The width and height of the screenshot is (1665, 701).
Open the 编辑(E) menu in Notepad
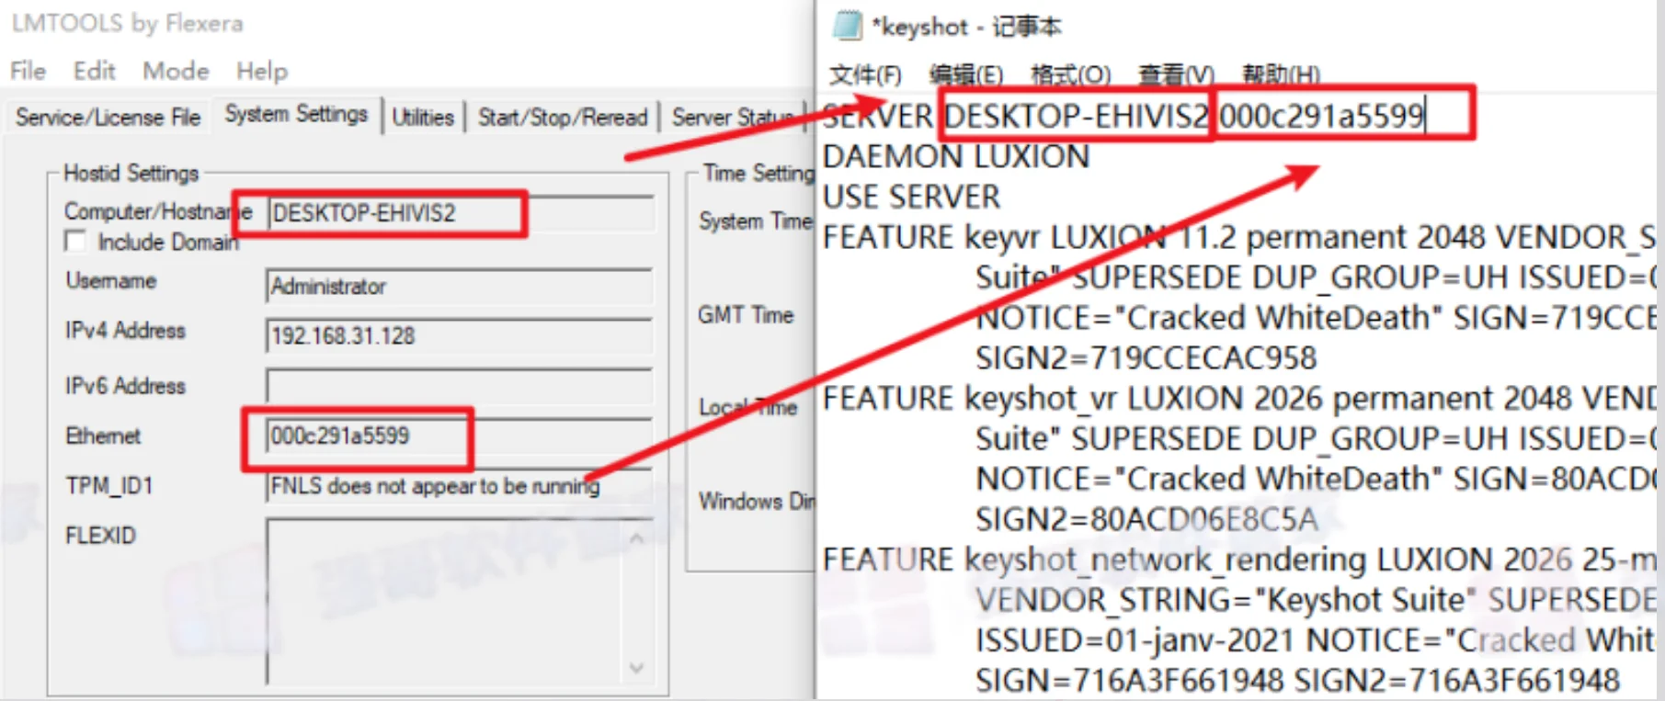click(966, 73)
